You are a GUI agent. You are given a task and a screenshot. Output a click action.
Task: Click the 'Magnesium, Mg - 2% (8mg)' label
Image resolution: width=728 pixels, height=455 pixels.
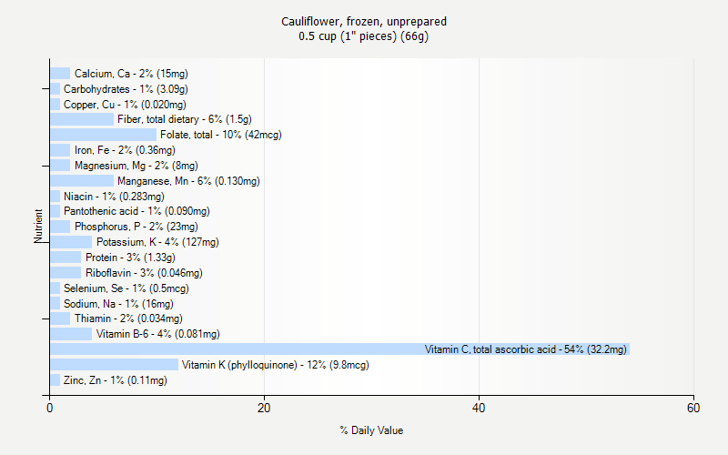(x=136, y=166)
